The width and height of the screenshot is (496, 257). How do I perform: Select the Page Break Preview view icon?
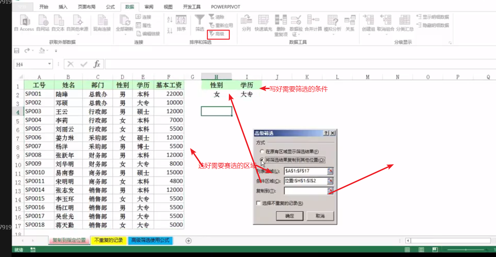435,249
